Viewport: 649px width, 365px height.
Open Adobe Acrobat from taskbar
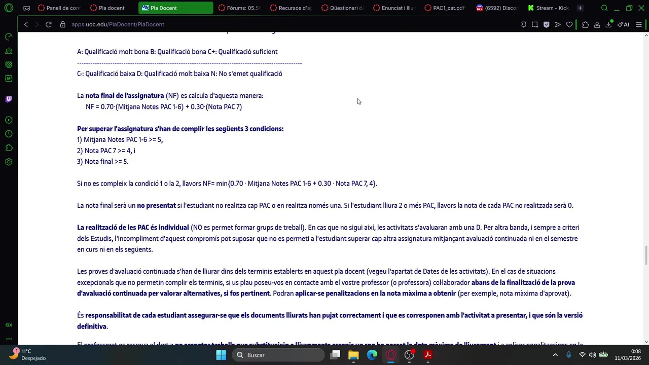(427, 355)
